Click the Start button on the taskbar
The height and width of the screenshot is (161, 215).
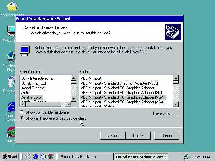(10, 157)
